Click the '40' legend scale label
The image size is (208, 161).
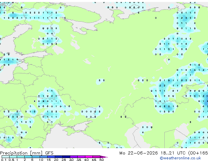(x=86, y=160)
